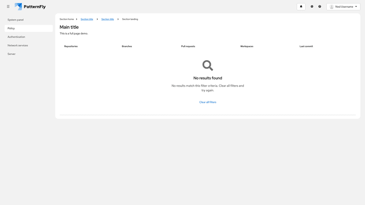This screenshot has width=365, height=205.
Task: Toggle the hamburger navigation menu
Action: click(x=8, y=7)
